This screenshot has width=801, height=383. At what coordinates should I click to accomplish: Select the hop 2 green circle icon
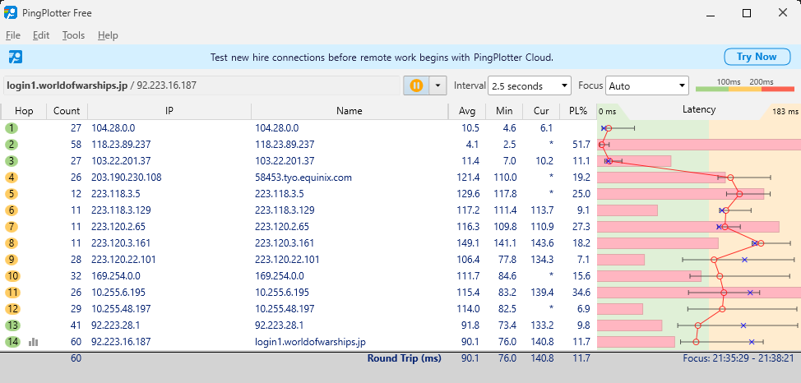pos(12,145)
